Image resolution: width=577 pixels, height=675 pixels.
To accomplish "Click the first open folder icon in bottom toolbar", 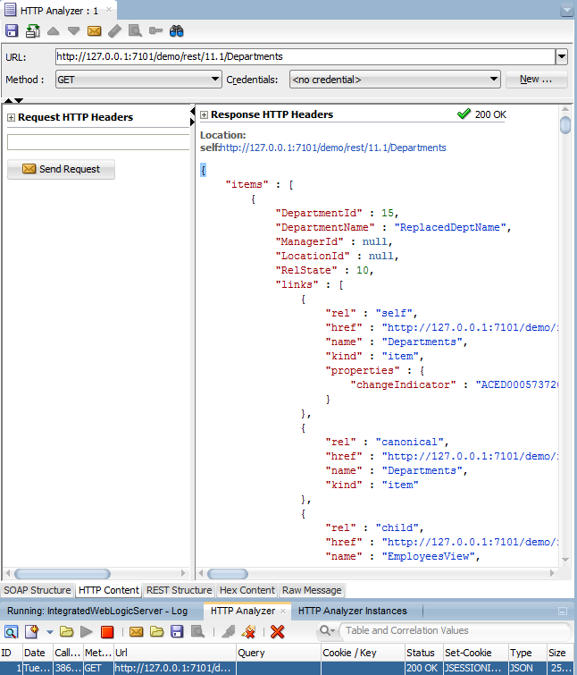I will [x=67, y=631].
